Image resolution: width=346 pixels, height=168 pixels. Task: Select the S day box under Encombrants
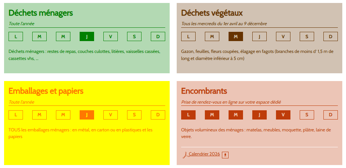tap(307, 115)
